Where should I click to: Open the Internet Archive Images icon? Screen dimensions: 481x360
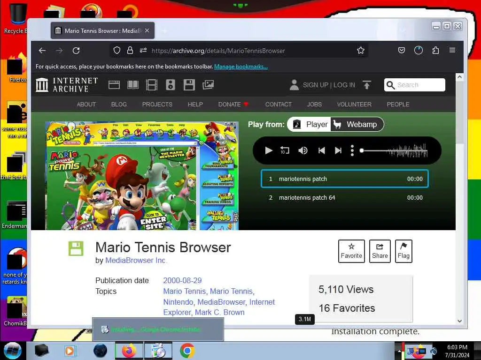point(208,85)
